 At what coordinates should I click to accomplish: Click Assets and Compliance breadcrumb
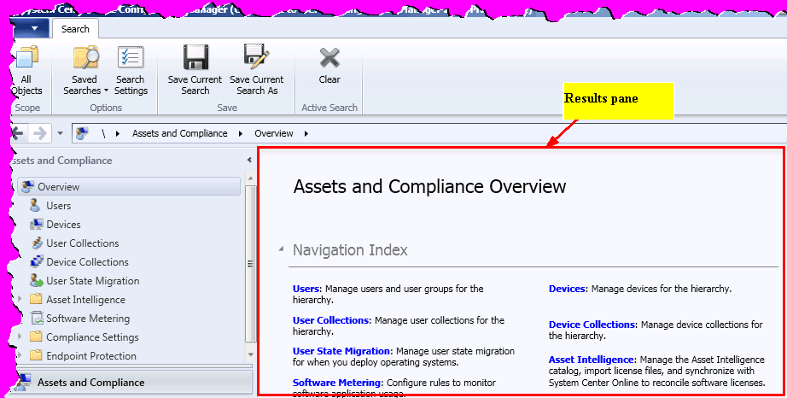coord(180,133)
